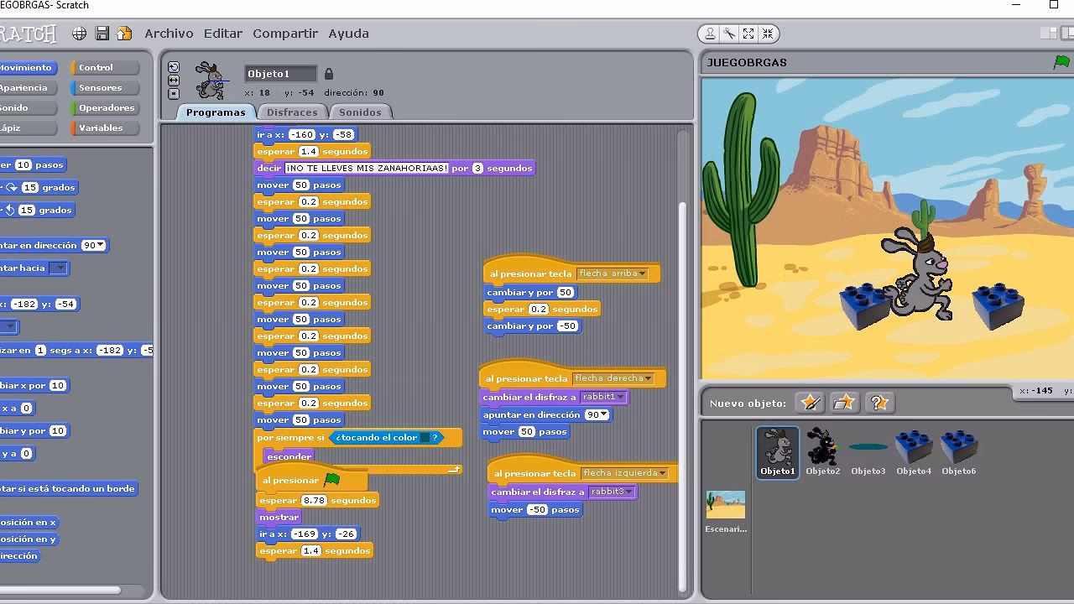Select the Objeto2 sprite
The width and height of the screenshot is (1074, 604).
pos(822,452)
